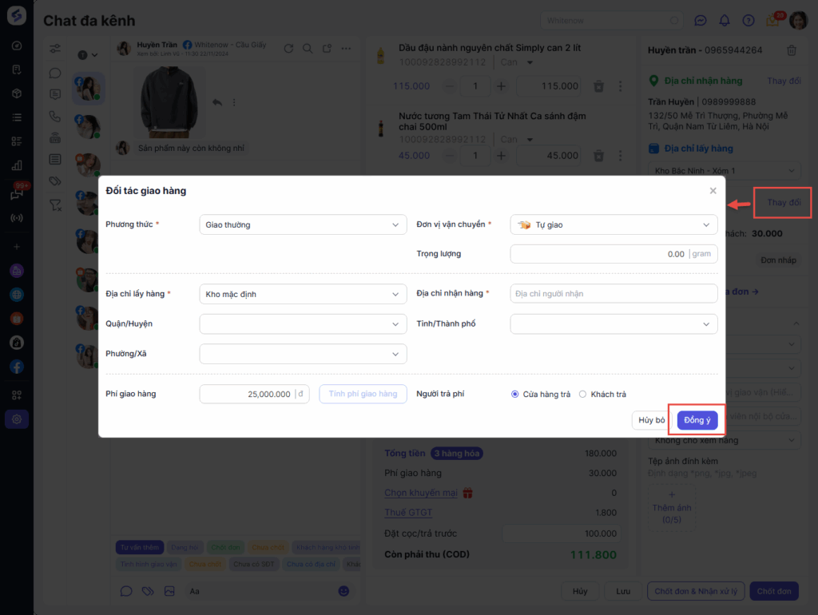This screenshot has height=615, width=818.
Task: Select Khách trả radio option
Action: [583, 394]
